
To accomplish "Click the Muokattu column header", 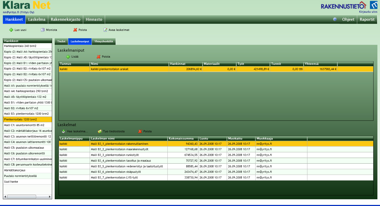I will (241, 139).
